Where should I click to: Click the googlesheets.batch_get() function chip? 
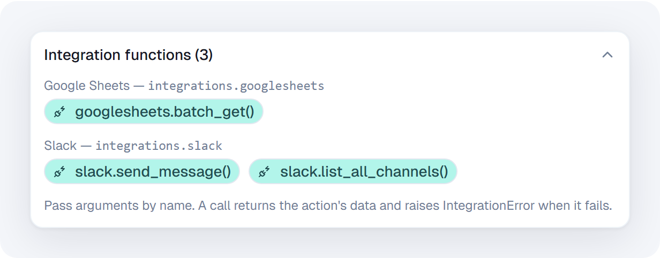[x=154, y=111]
